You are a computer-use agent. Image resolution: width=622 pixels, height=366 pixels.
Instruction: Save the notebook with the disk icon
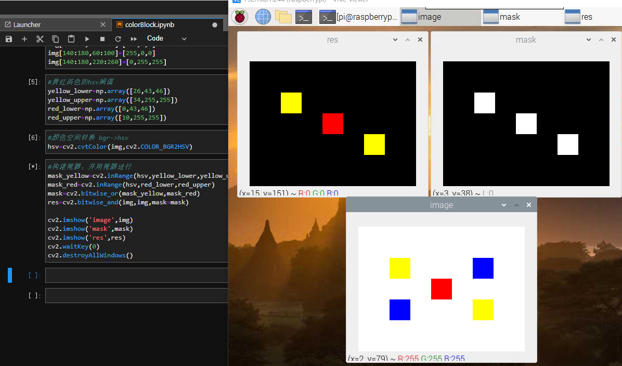9,39
